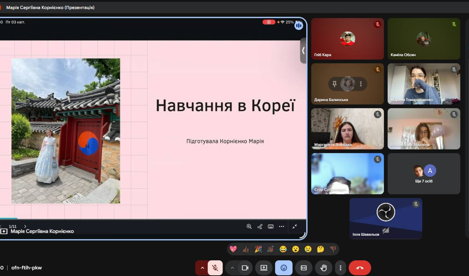Turn on closed captions
The width and height of the screenshot is (469, 276).
[x=303, y=268]
